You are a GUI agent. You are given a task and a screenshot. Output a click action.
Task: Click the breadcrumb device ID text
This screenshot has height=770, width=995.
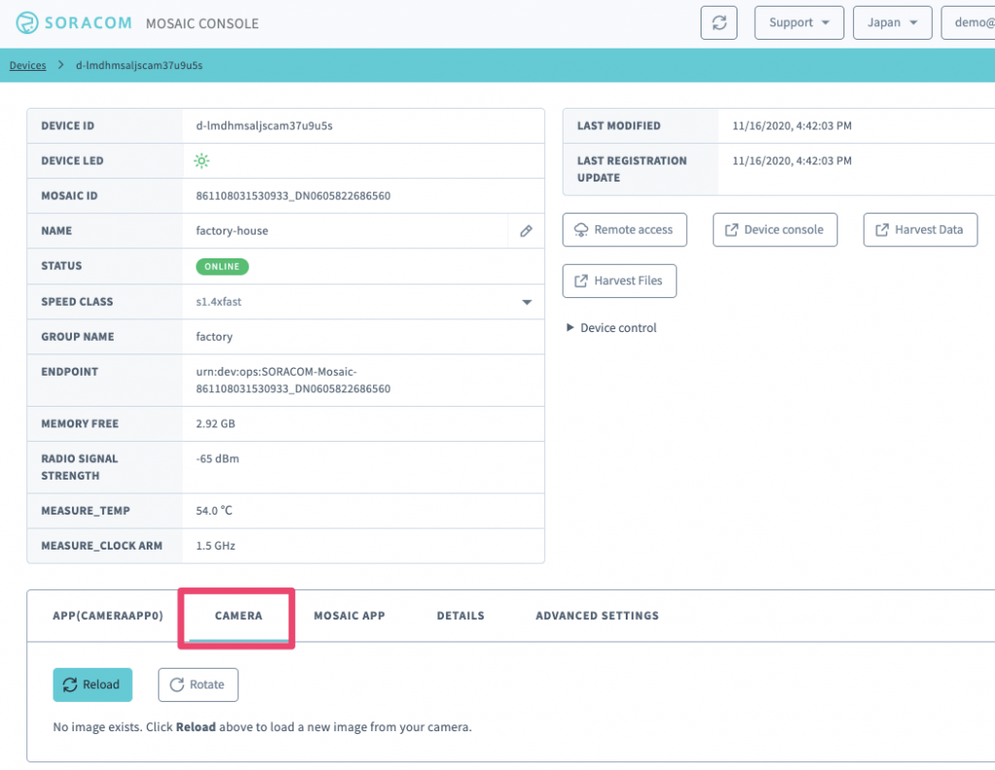click(139, 65)
